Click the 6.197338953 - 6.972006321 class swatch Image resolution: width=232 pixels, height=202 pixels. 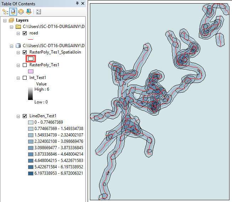coord(31,173)
